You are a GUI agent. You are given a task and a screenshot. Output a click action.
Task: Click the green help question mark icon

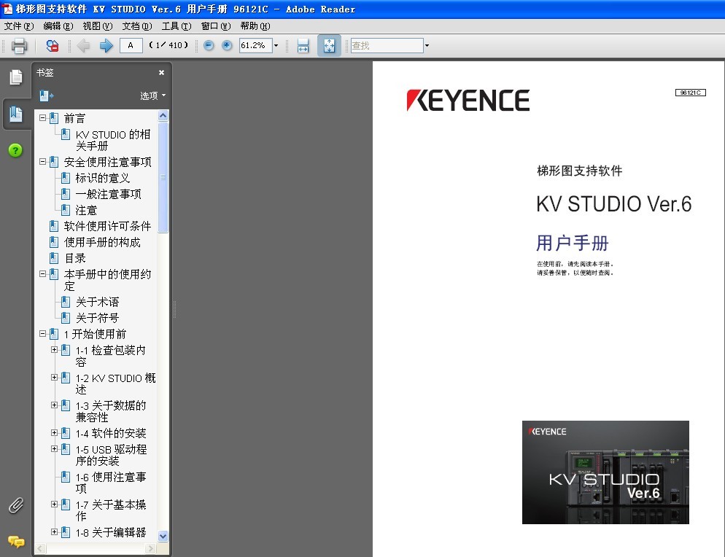tap(15, 150)
